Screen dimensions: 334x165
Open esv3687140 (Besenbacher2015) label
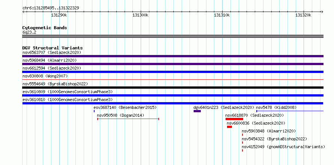[x=125, y=107]
